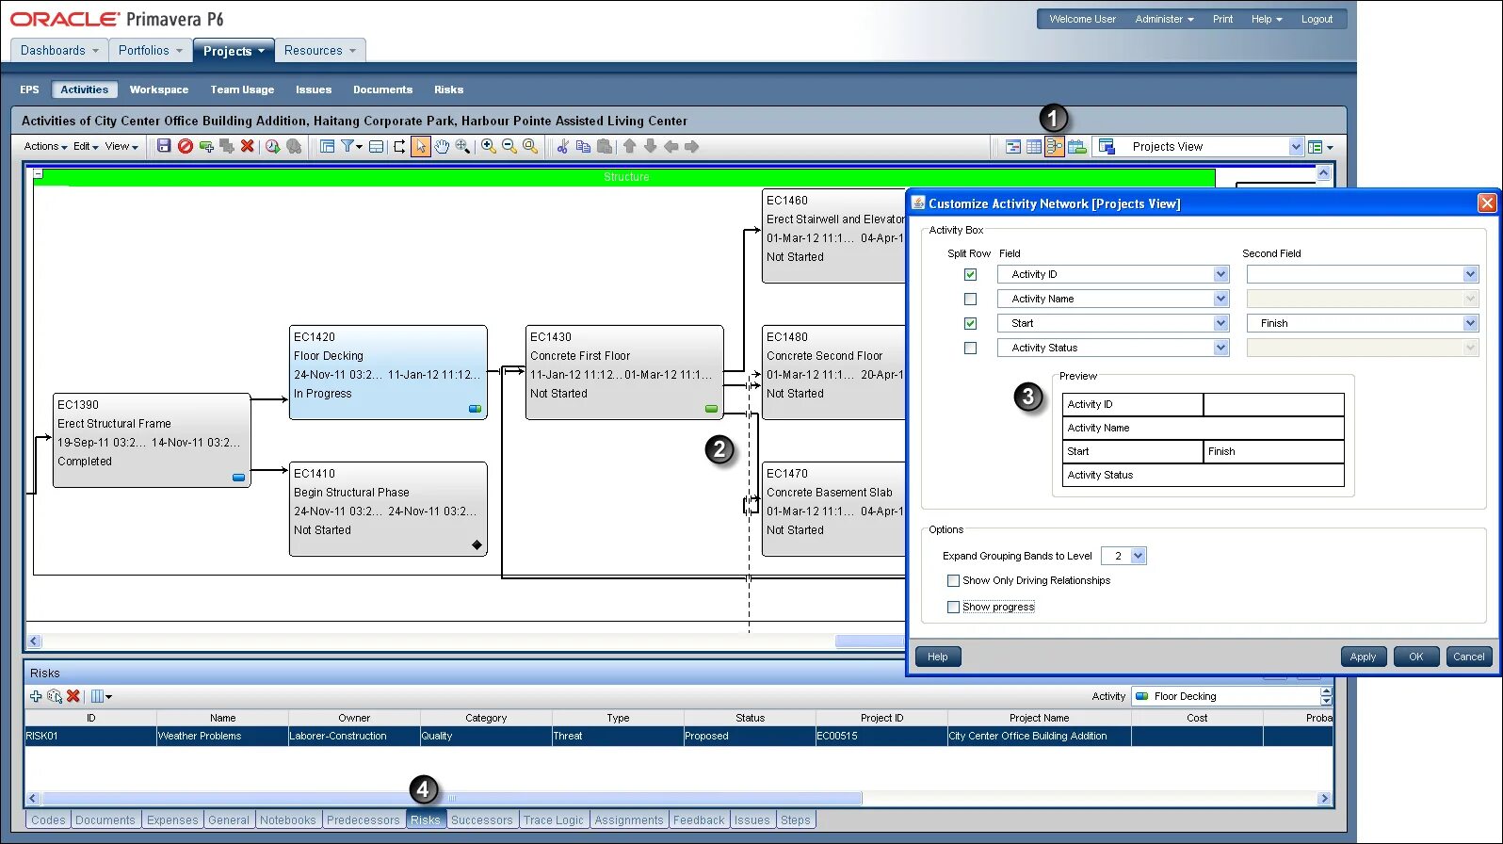Open the Projects View dropdown
The image size is (1503, 844).
pos(1296,147)
